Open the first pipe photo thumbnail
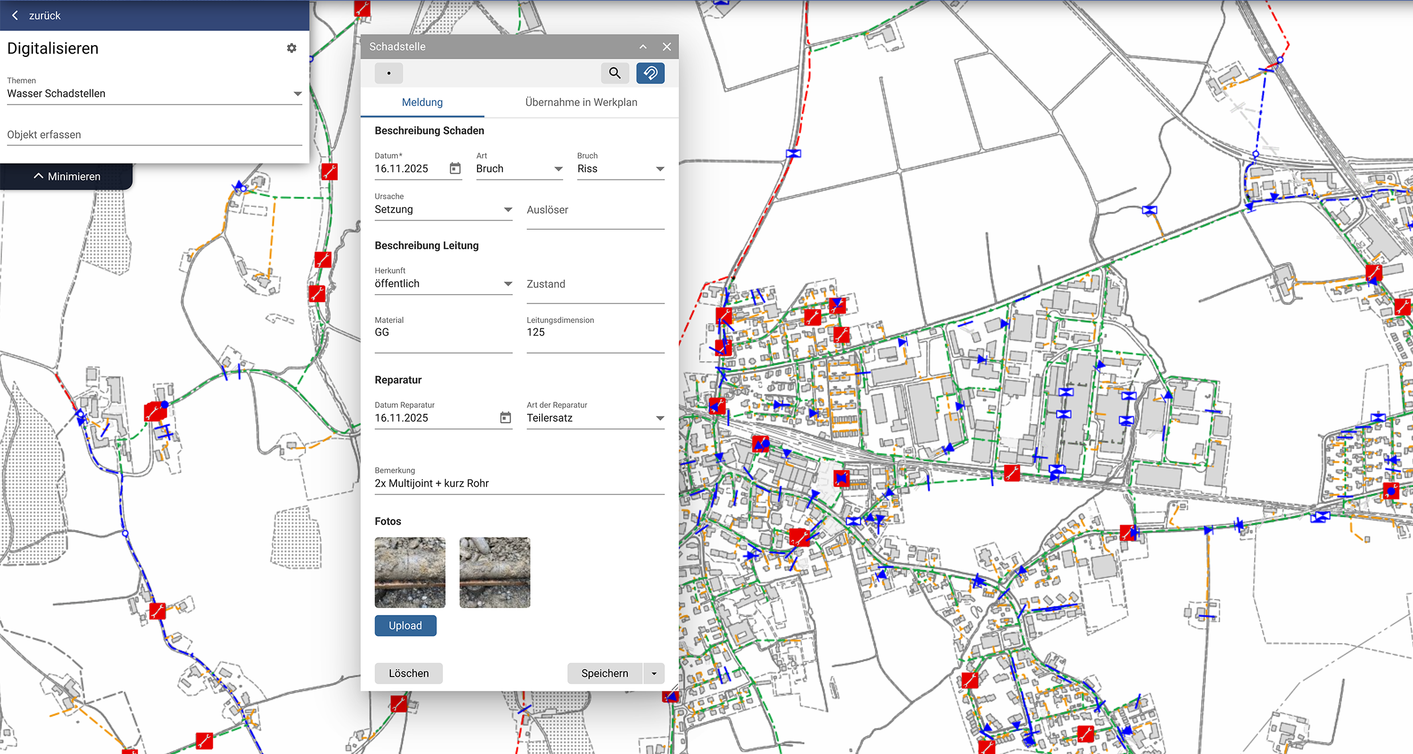Screen dimensions: 1413x754 coord(410,572)
